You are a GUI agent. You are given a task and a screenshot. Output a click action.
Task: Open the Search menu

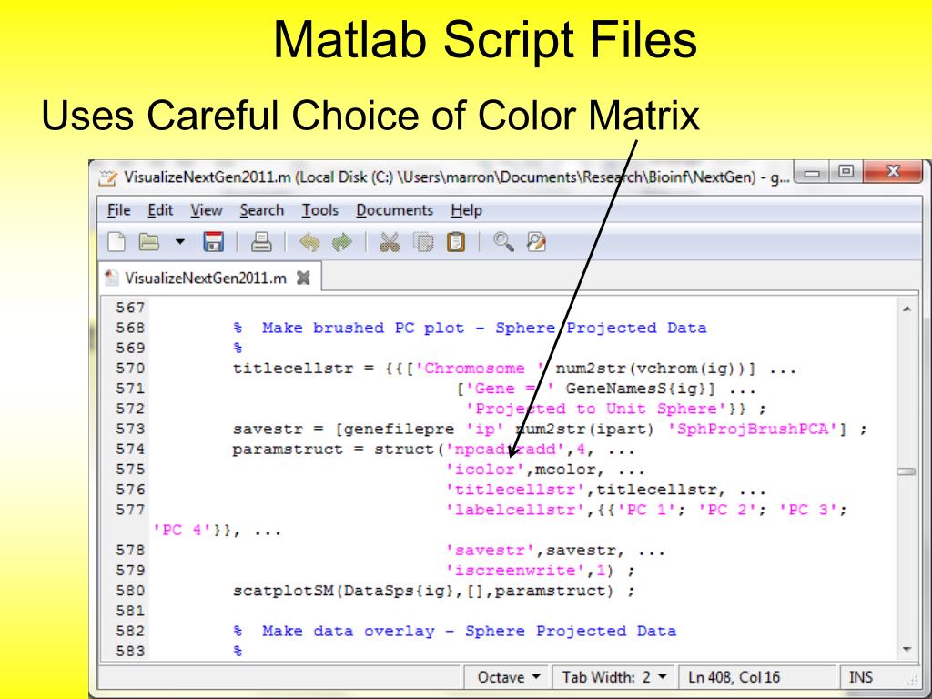[261, 210]
